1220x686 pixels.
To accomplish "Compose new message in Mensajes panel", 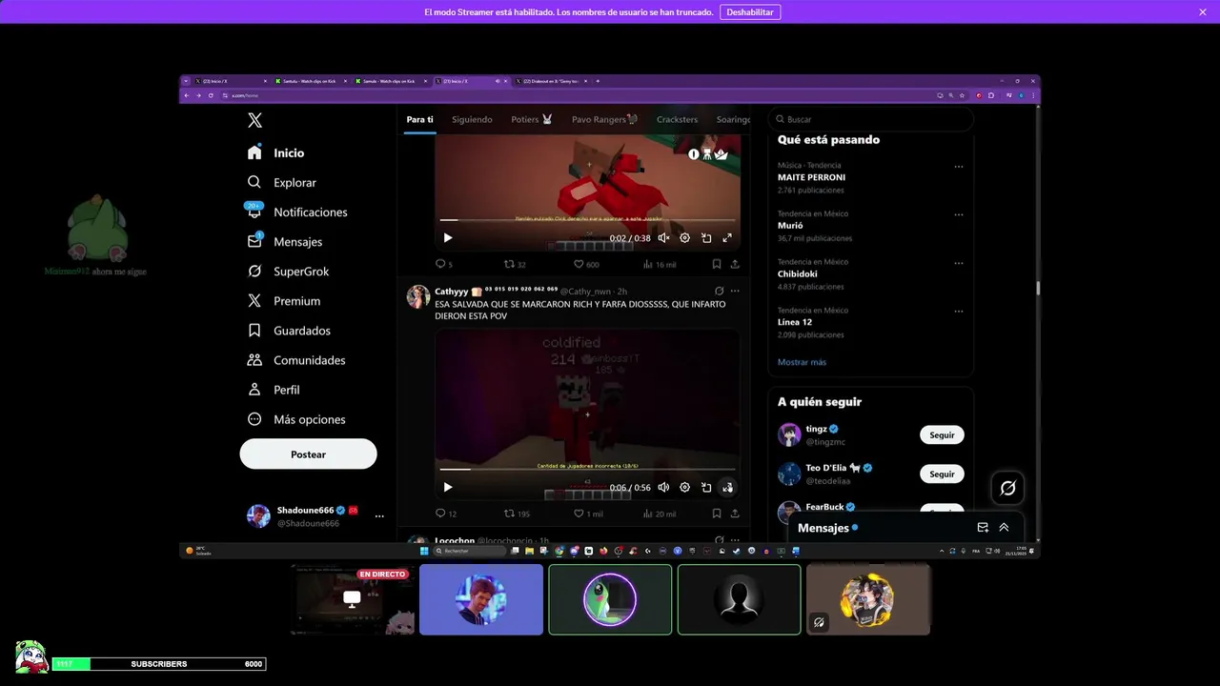I will point(983,527).
